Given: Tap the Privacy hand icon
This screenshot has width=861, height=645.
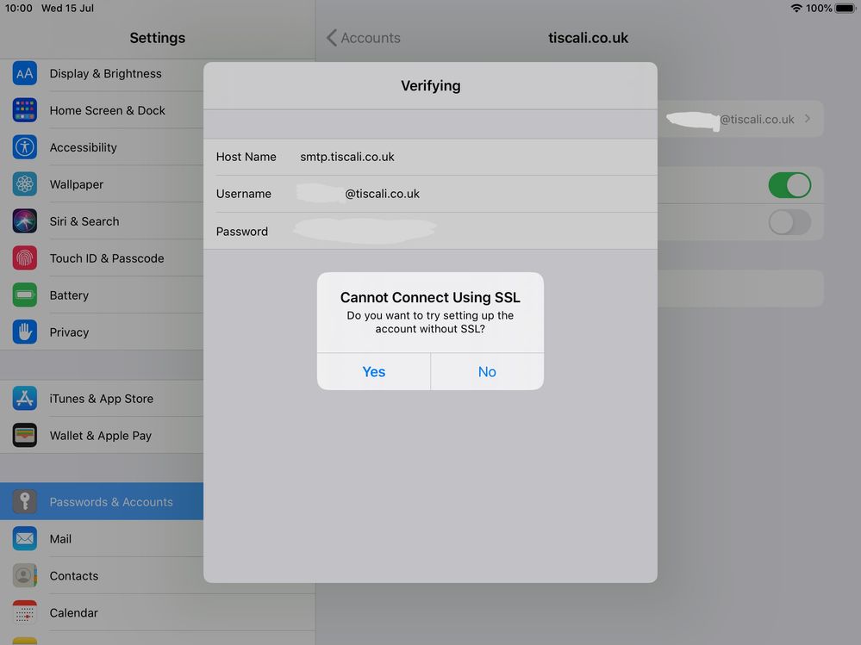Looking at the screenshot, I should click(25, 332).
